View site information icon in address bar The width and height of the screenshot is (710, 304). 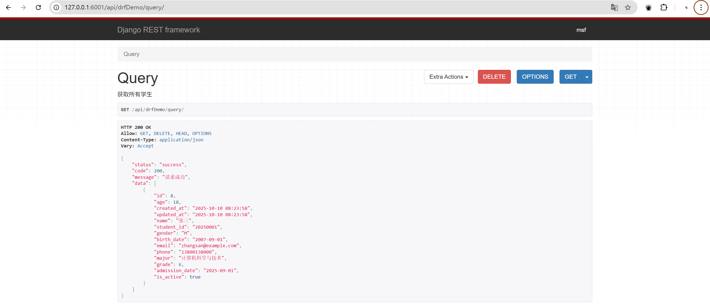56,7
